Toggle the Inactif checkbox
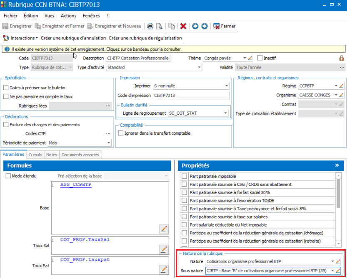 (260, 58)
